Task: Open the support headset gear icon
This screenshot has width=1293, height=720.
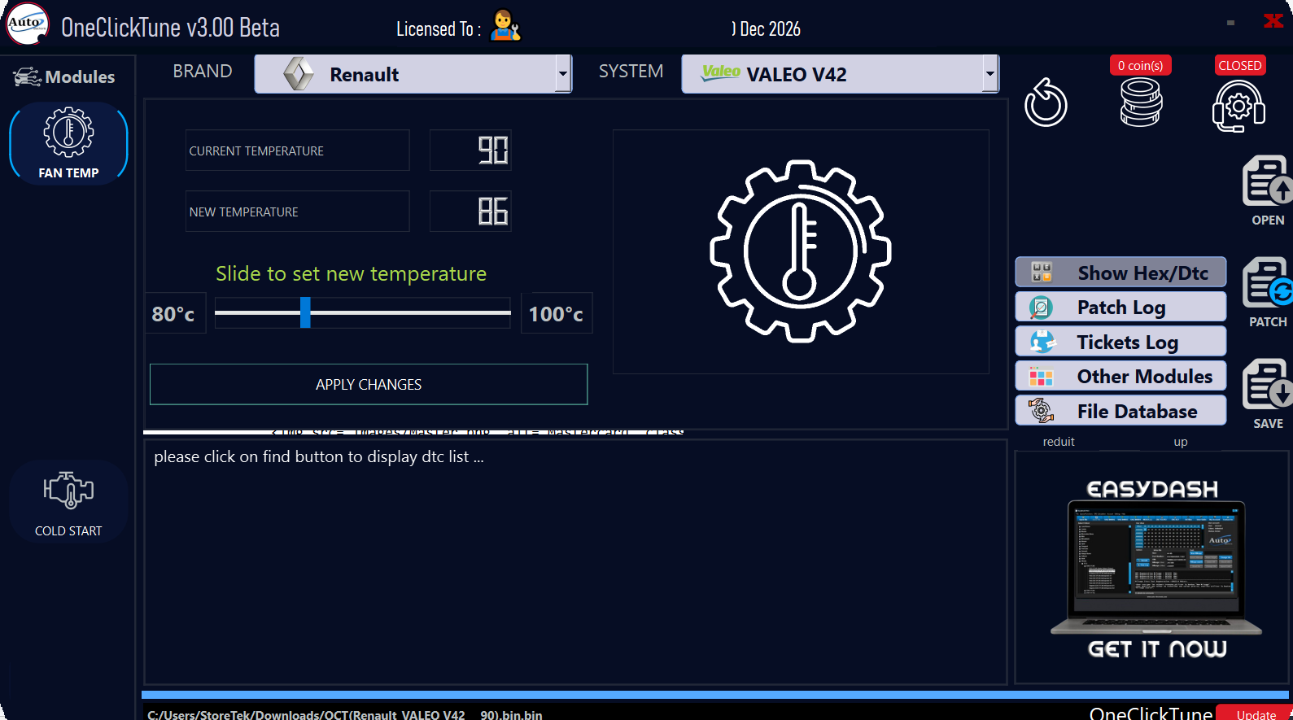Action: point(1238,106)
